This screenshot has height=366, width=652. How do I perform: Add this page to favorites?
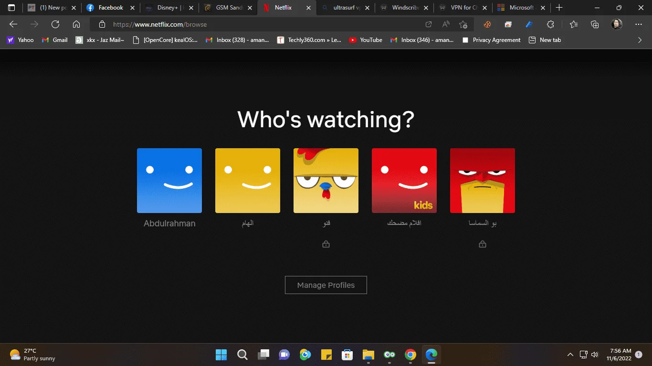pyautogui.click(x=463, y=24)
